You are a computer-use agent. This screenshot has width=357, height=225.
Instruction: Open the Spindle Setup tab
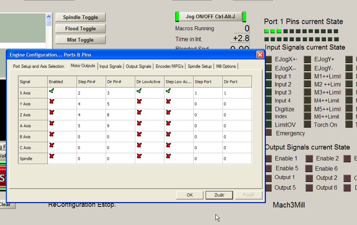pos(199,66)
